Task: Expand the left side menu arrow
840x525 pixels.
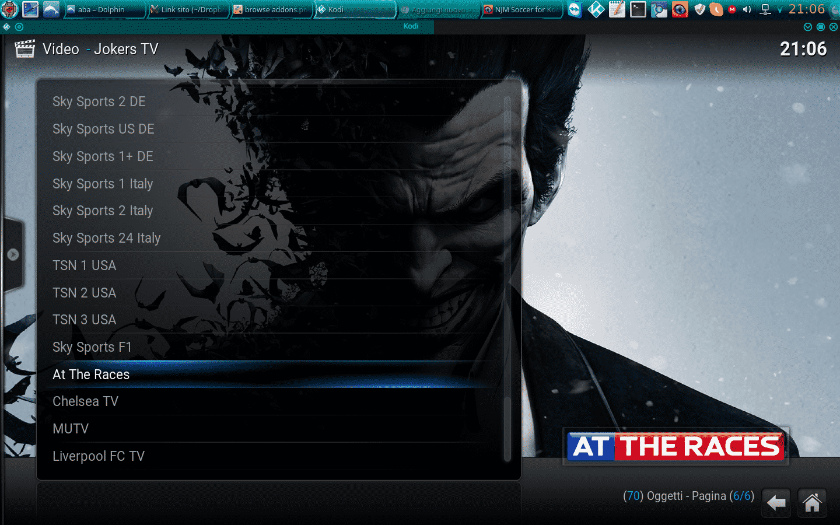Action: pyautogui.click(x=13, y=254)
